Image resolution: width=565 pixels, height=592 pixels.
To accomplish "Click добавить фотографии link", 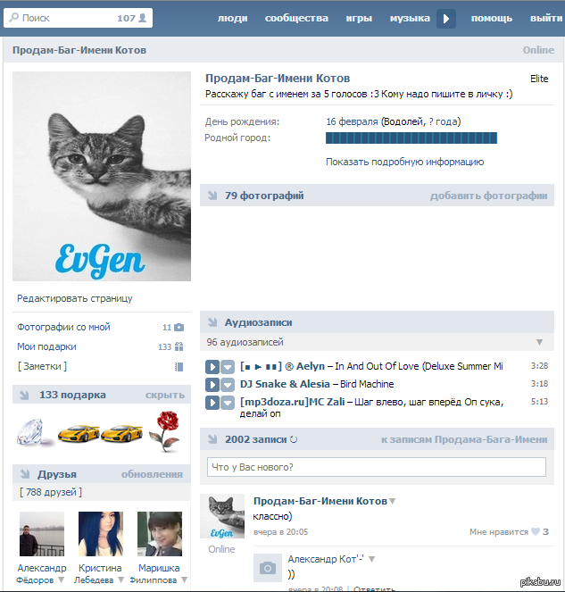I will [489, 196].
